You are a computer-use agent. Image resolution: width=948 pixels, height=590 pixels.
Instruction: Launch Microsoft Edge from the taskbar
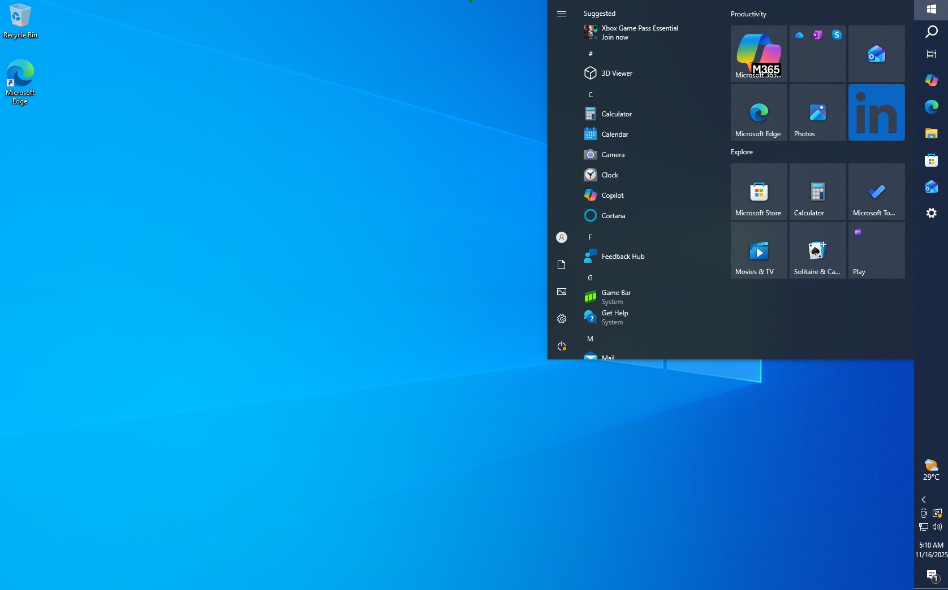coord(930,107)
